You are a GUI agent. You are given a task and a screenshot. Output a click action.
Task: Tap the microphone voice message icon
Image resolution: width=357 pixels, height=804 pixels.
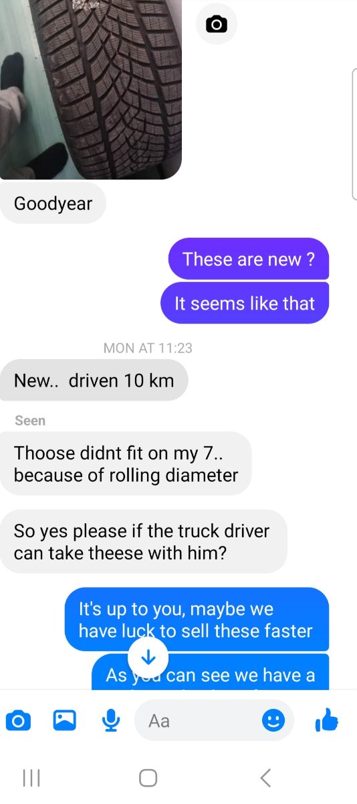click(111, 721)
